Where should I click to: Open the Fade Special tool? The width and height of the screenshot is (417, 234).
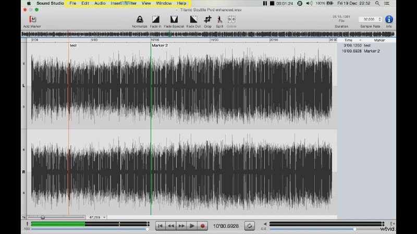174,19
